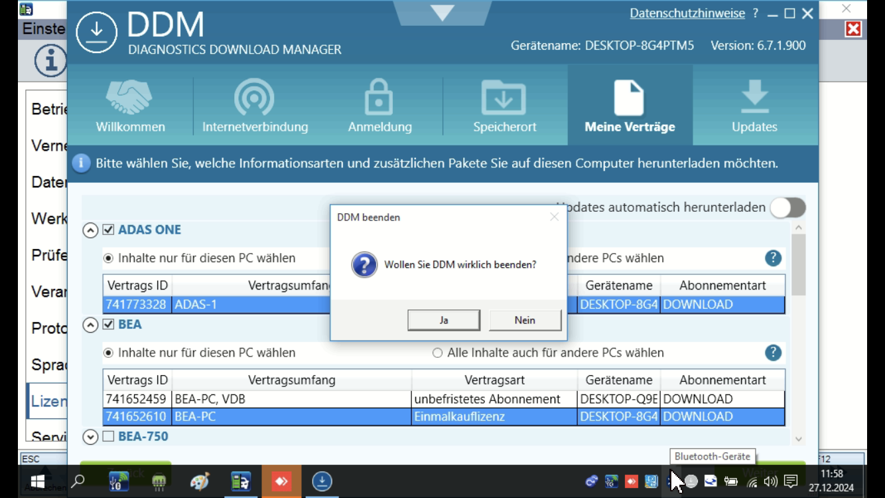Go to the Updates tab
This screenshot has height=498, width=885.
755,105
